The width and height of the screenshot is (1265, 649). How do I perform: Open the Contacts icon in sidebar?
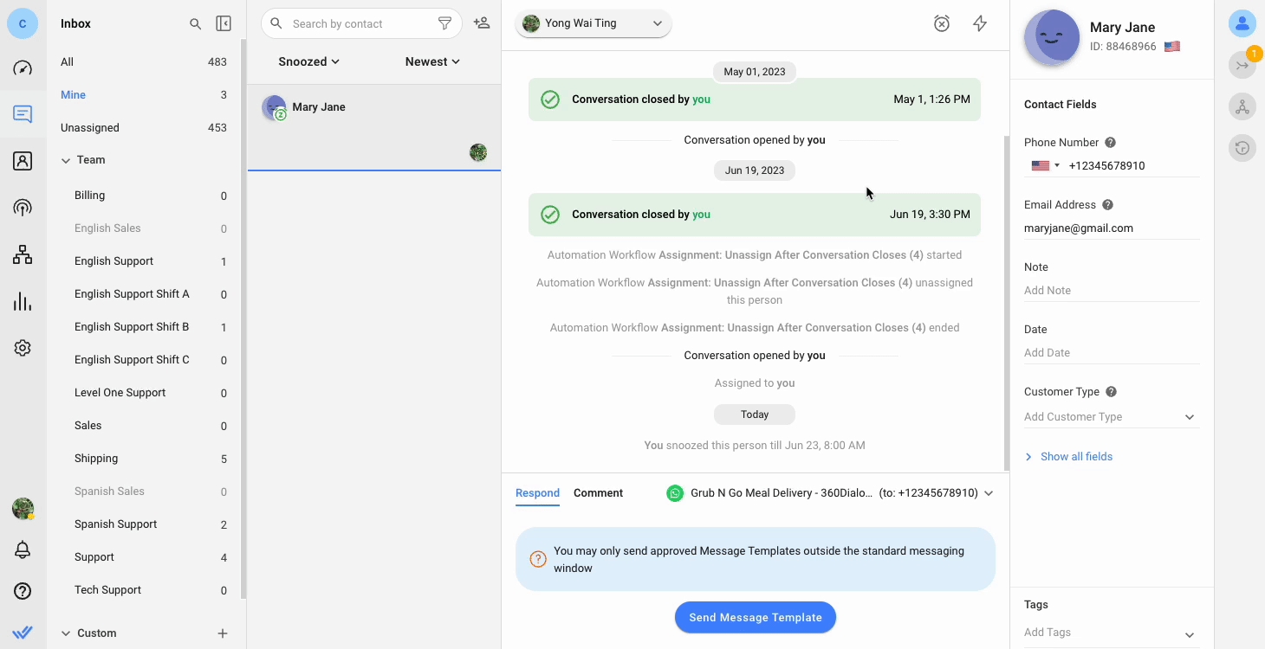(x=23, y=161)
